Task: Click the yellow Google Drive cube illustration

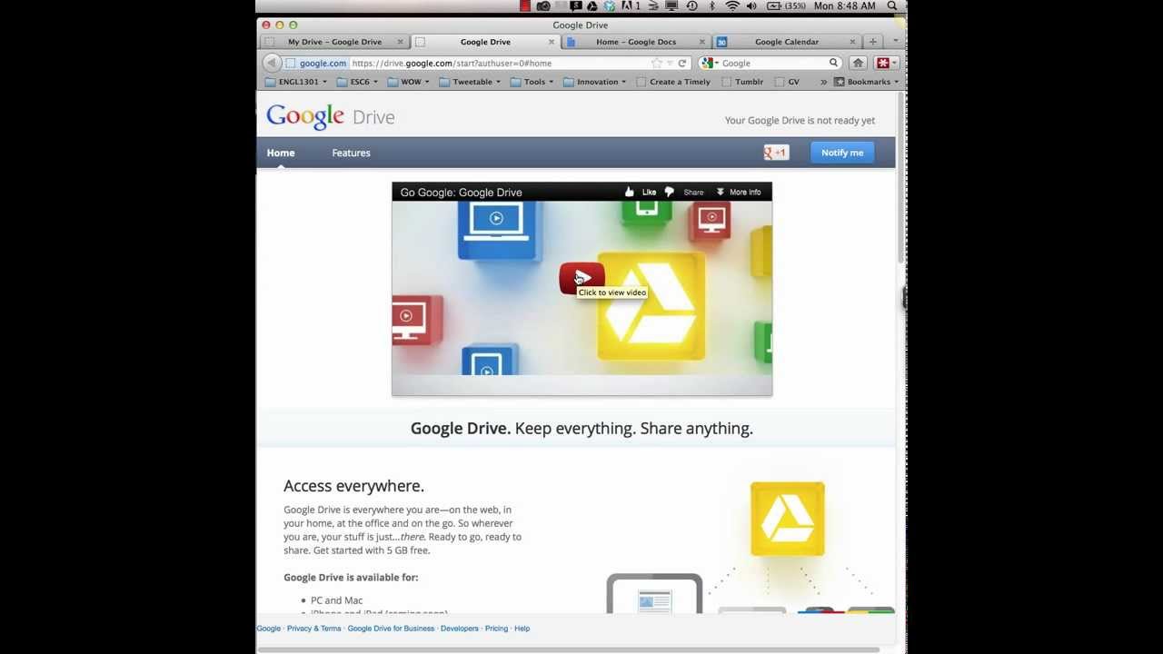Action: coord(787,519)
